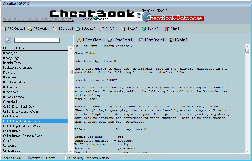Click the Save Cheat floppy icon
The height and width of the screenshot is (161, 252).
pos(79,40)
